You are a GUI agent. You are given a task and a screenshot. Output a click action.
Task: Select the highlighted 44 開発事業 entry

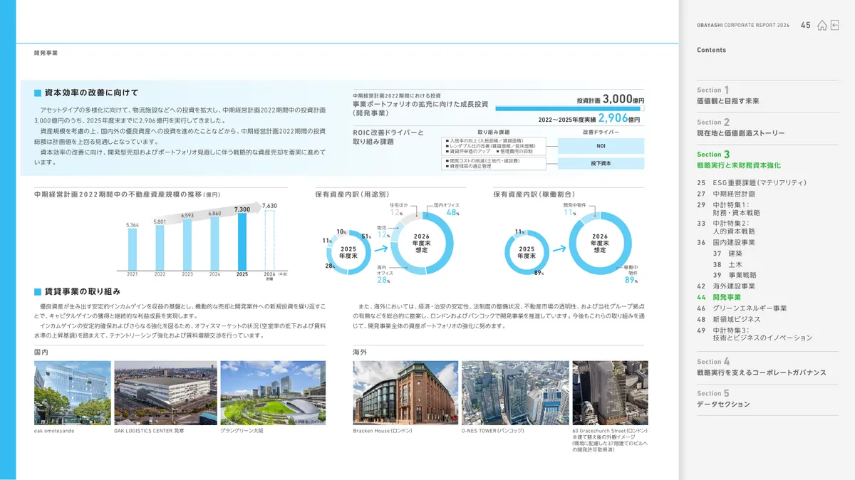pyautogui.click(x=719, y=297)
